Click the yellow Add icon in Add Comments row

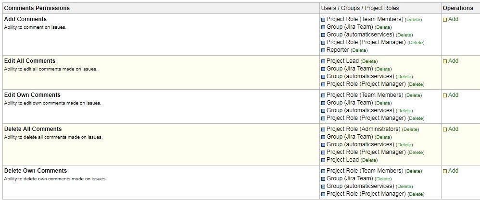pyautogui.click(x=445, y=20)
